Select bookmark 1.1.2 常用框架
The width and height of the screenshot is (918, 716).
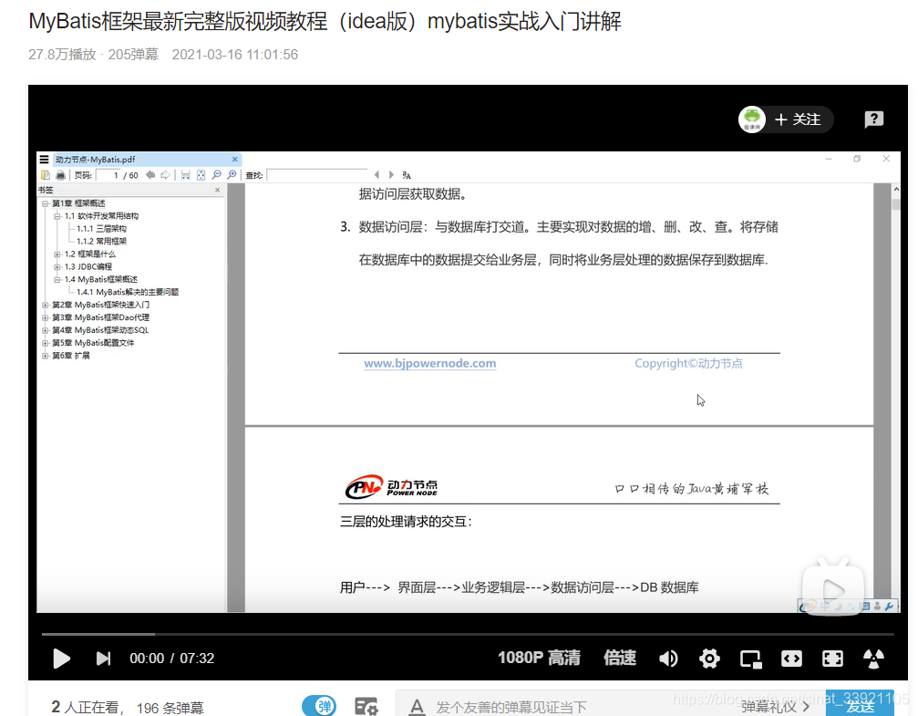coord(101,242)
